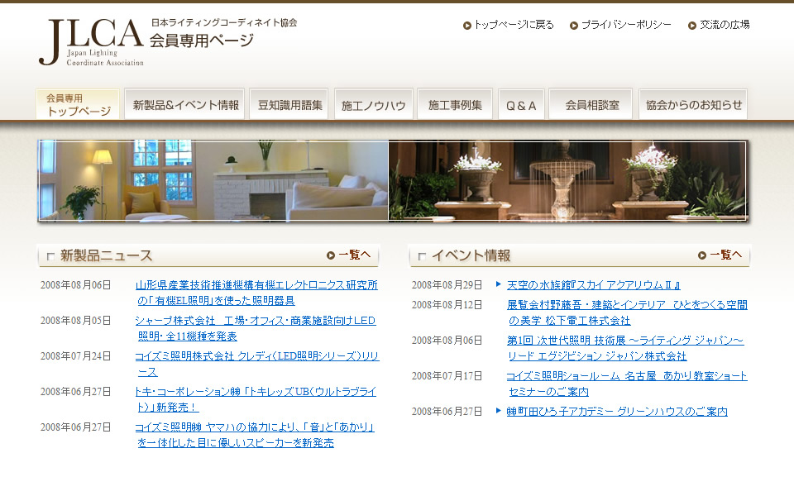Go to 新製品ニュース 一覧へ list
Image resolution: width=794 pixels, height=496 pixels.
pos(355,255)
